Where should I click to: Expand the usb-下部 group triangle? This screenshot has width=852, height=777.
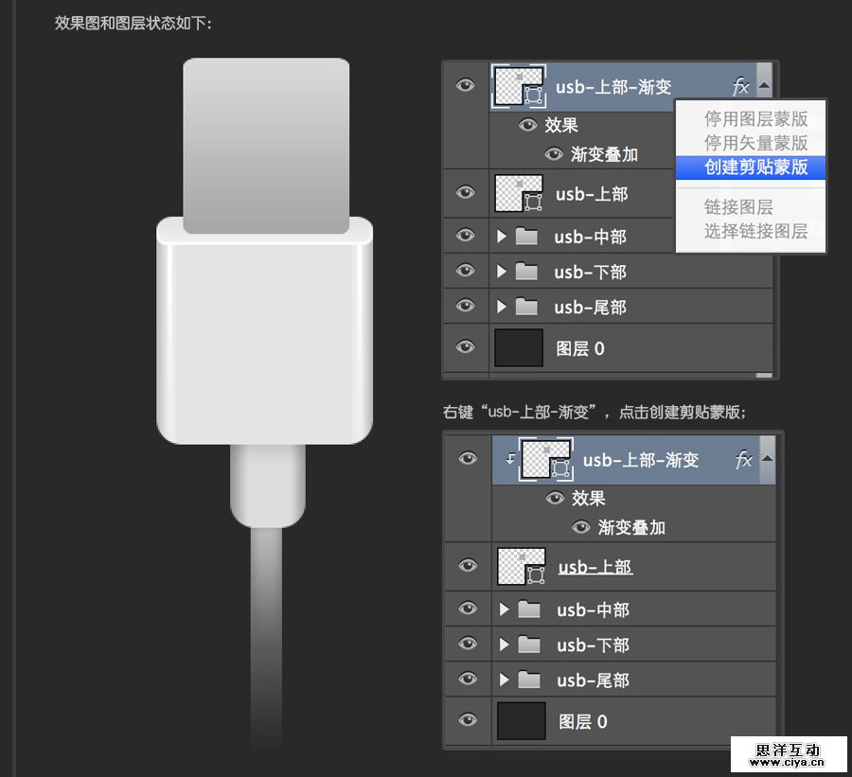tap(504, 272)
